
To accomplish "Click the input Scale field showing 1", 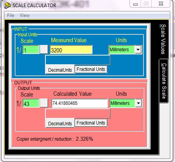I will coord(31,50).
